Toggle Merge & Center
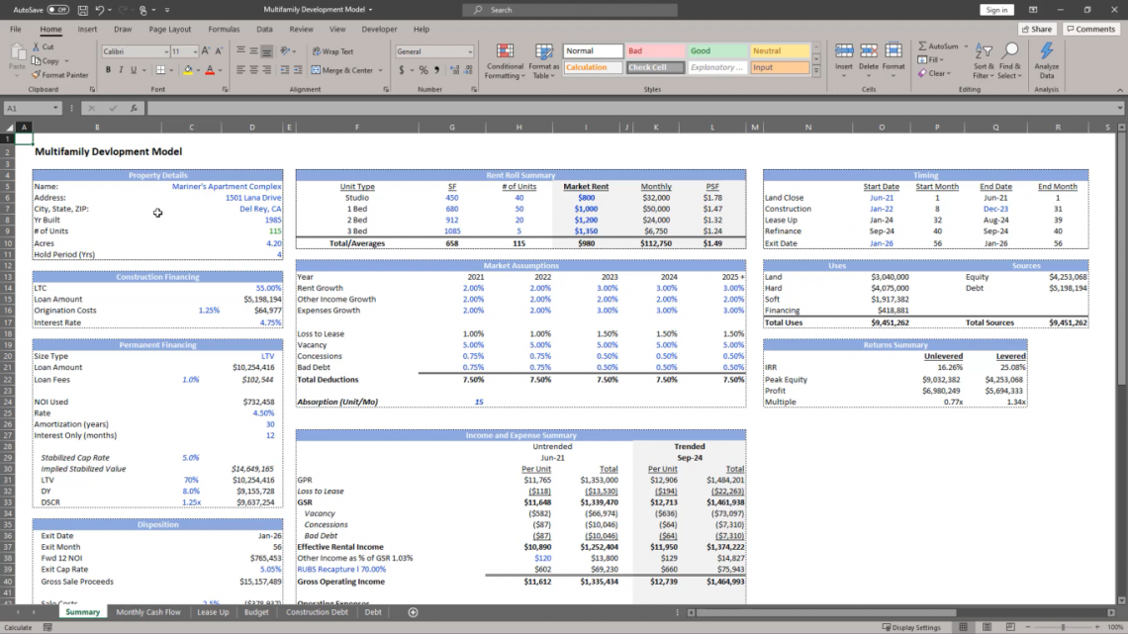This screenshot has width=1128, height=634. (x=342, y=70)
